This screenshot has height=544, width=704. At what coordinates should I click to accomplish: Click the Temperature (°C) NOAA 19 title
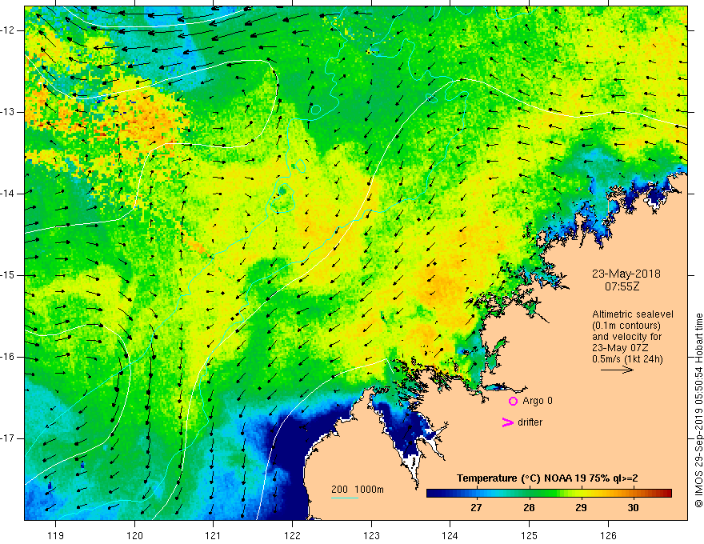click(x=547, y=478)
